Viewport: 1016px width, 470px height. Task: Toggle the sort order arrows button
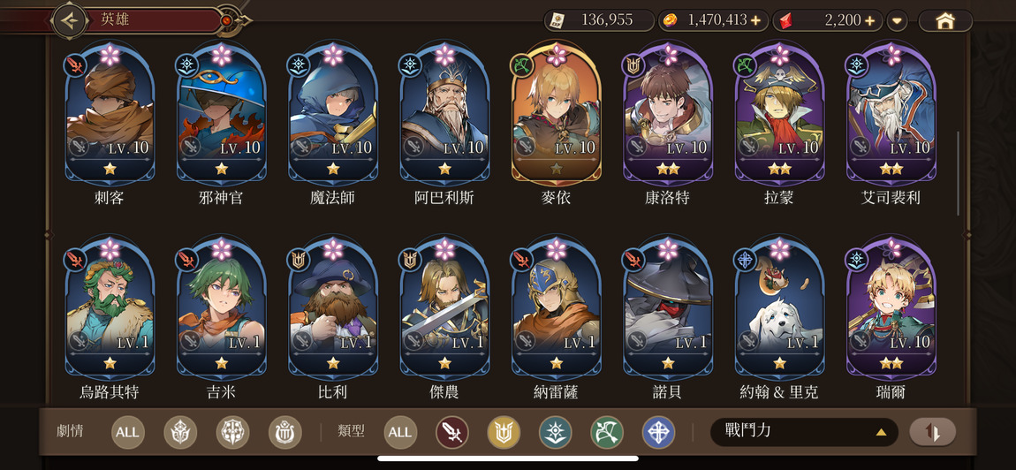click(932, 432)
